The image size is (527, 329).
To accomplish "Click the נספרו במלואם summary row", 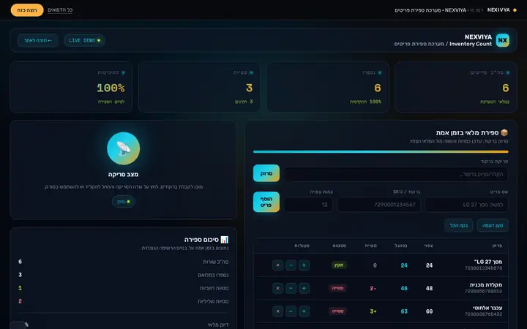I will [x=124, y=275].
